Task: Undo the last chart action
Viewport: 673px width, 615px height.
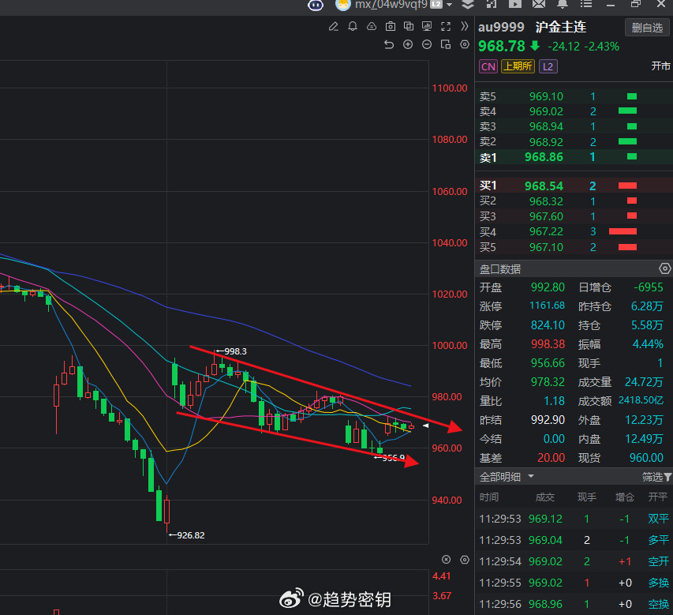Action: click(x=389, y=44)
